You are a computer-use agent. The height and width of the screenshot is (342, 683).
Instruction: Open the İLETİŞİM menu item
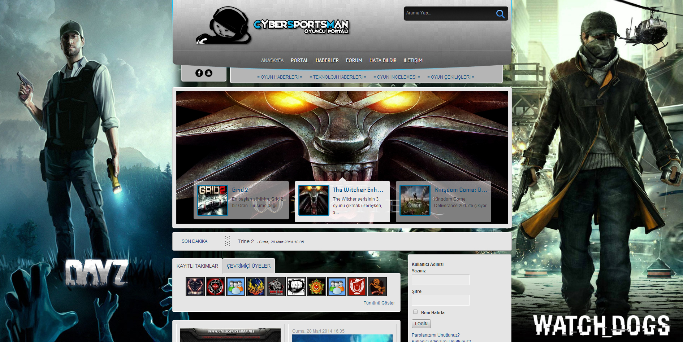pyautogui.click(x=413, y=60)
